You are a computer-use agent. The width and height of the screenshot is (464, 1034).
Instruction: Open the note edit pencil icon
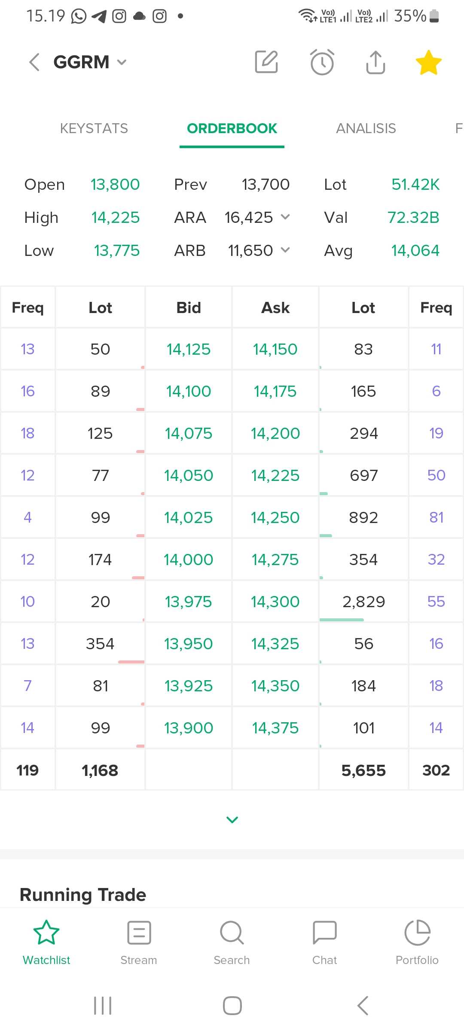pos(266,62)
